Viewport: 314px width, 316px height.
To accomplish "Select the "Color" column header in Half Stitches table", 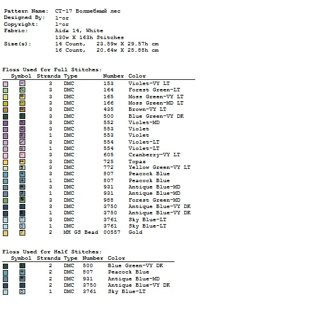I will pos(116,258).
